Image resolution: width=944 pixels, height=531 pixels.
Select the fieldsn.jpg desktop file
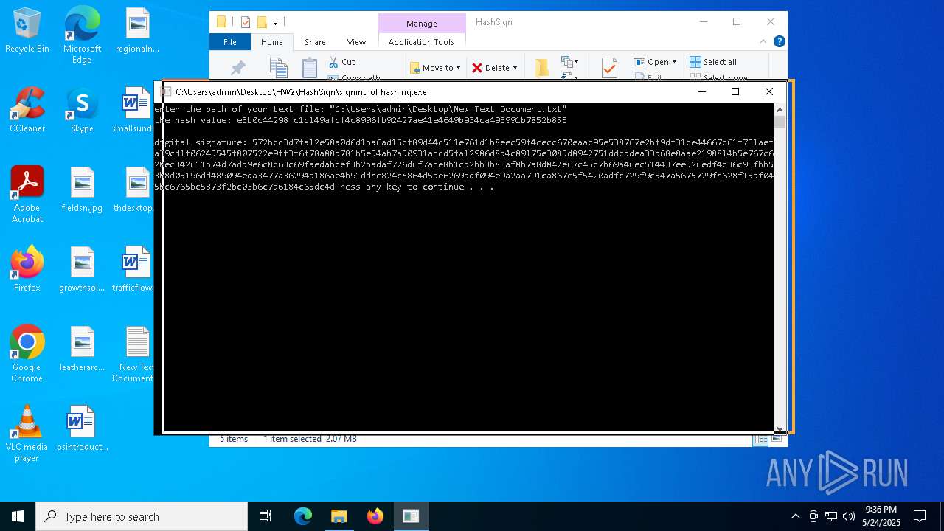pos(82,190)
